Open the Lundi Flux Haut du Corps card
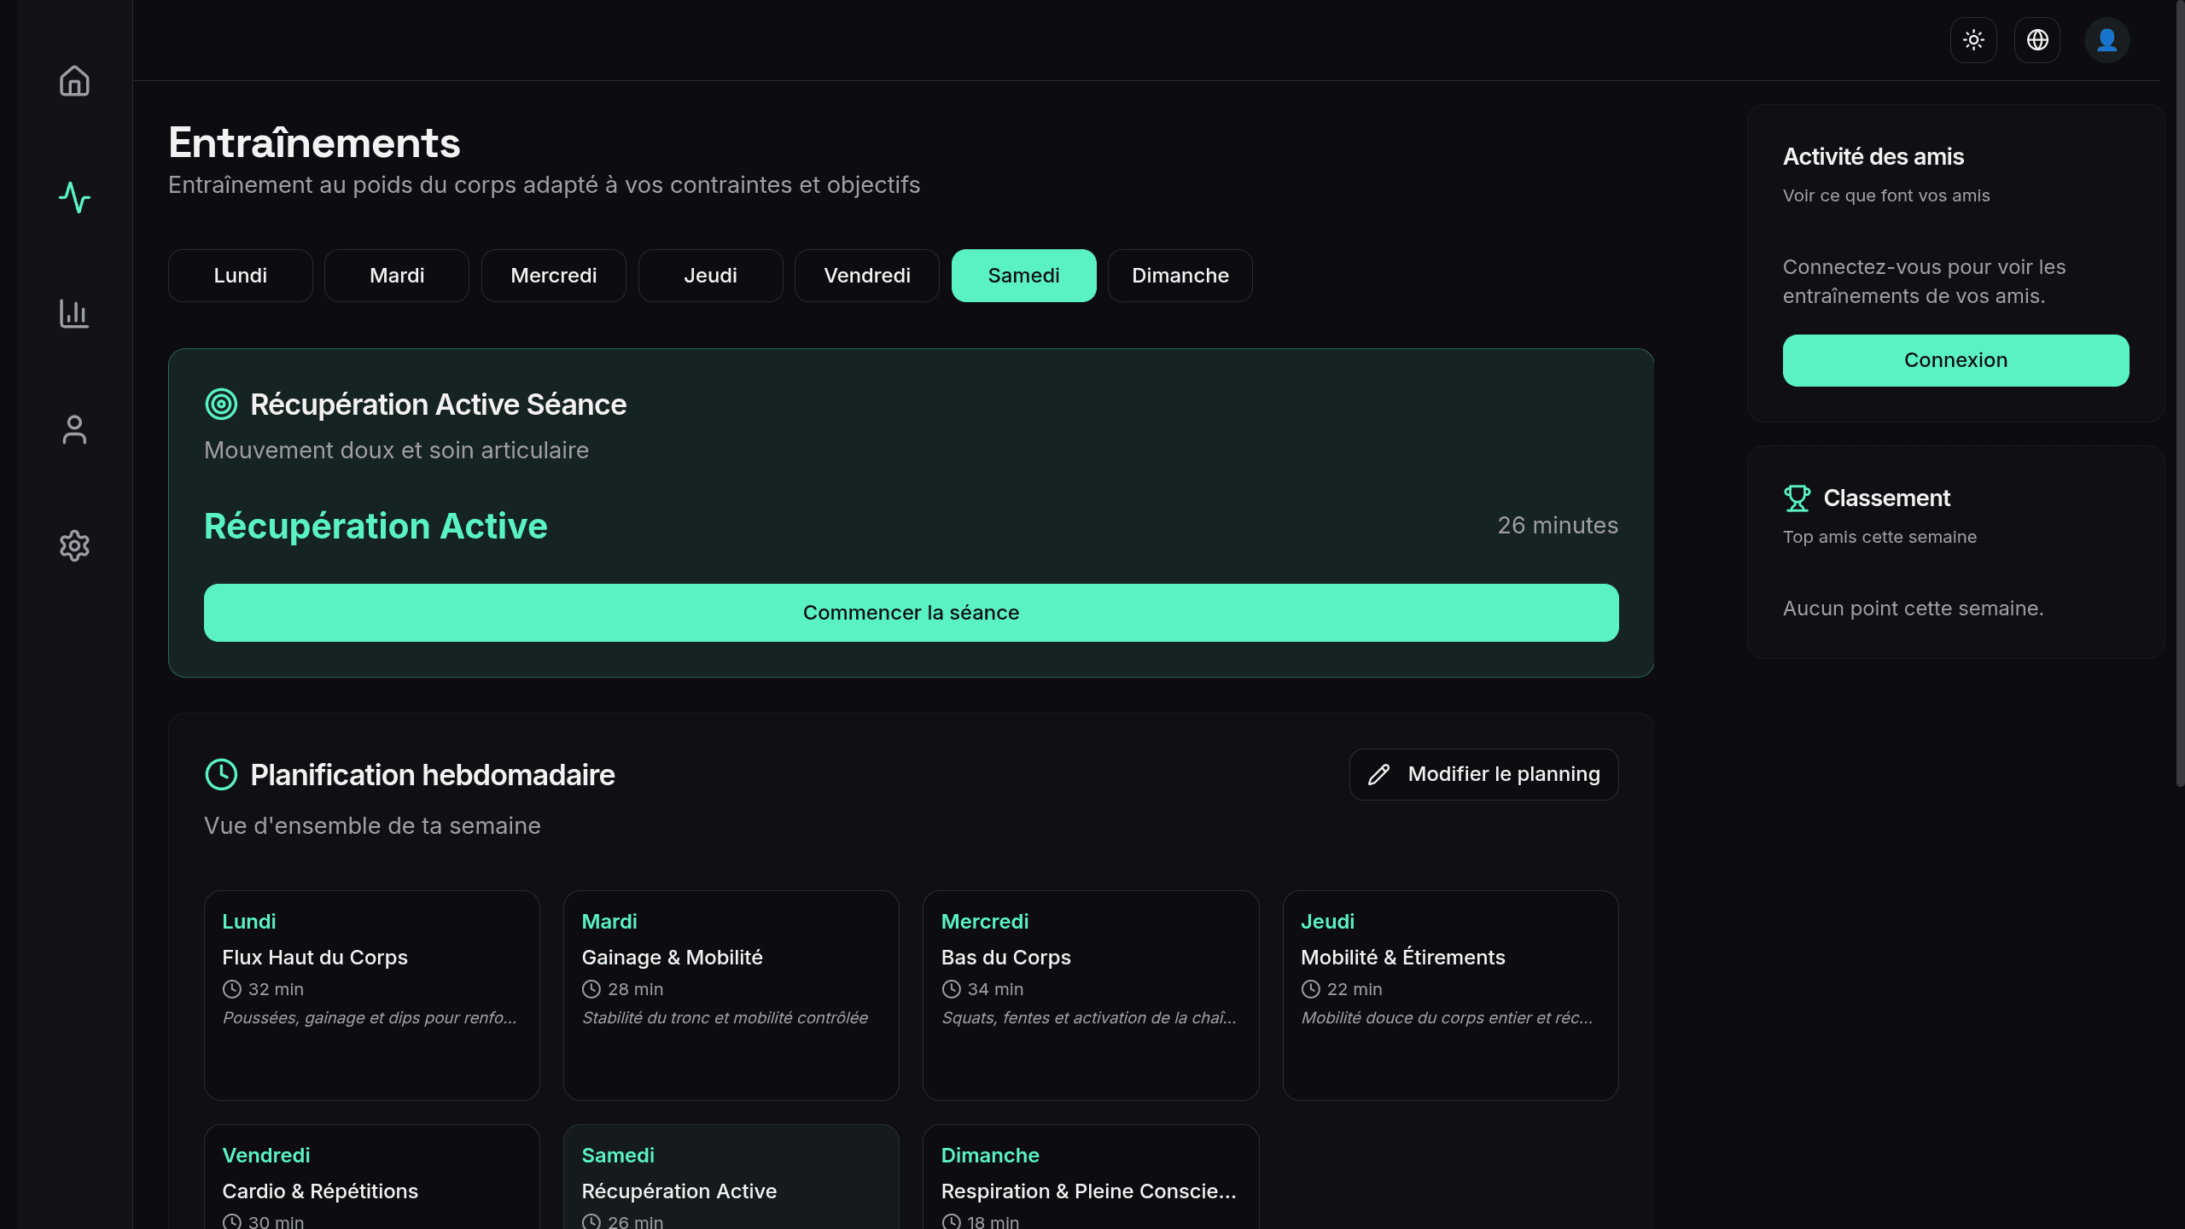Viewport: 2185px width, 1229px height. pos(372,995)
